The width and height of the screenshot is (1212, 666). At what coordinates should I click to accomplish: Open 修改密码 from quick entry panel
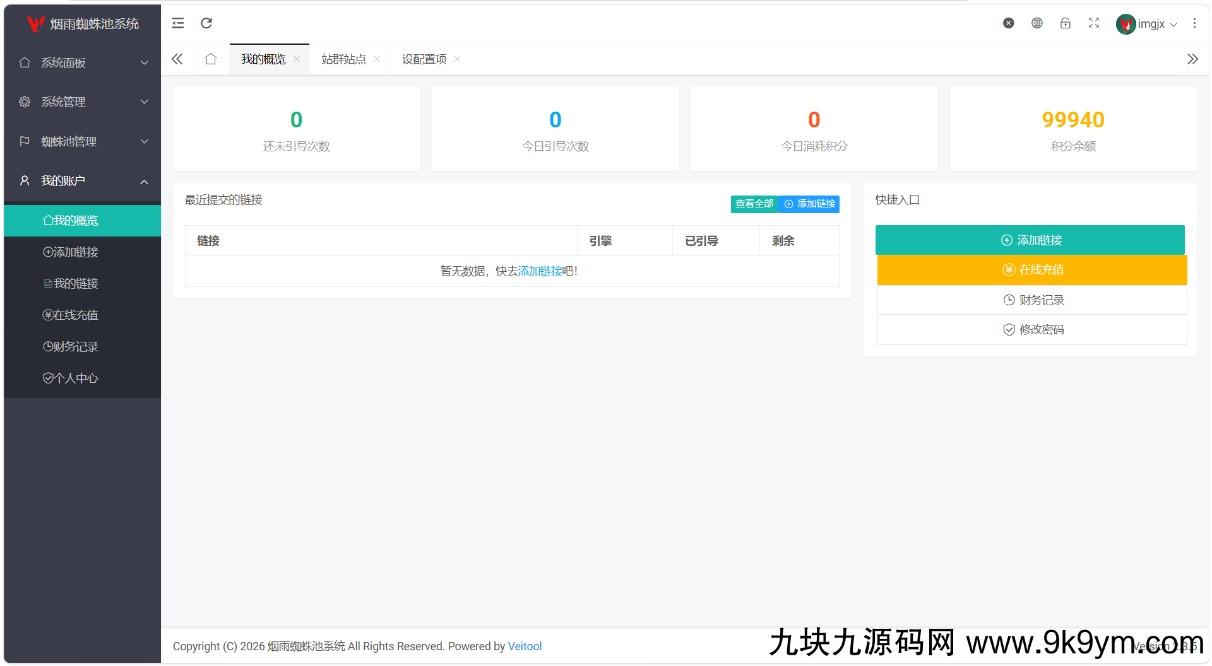(x=1032, y=330)
